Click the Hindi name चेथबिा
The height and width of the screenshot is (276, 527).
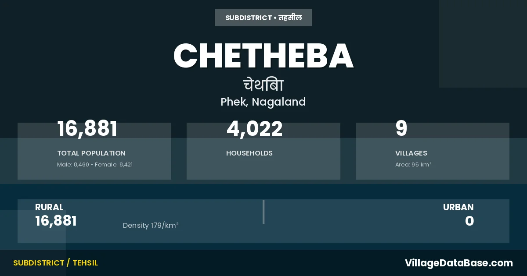coord(263,85)
